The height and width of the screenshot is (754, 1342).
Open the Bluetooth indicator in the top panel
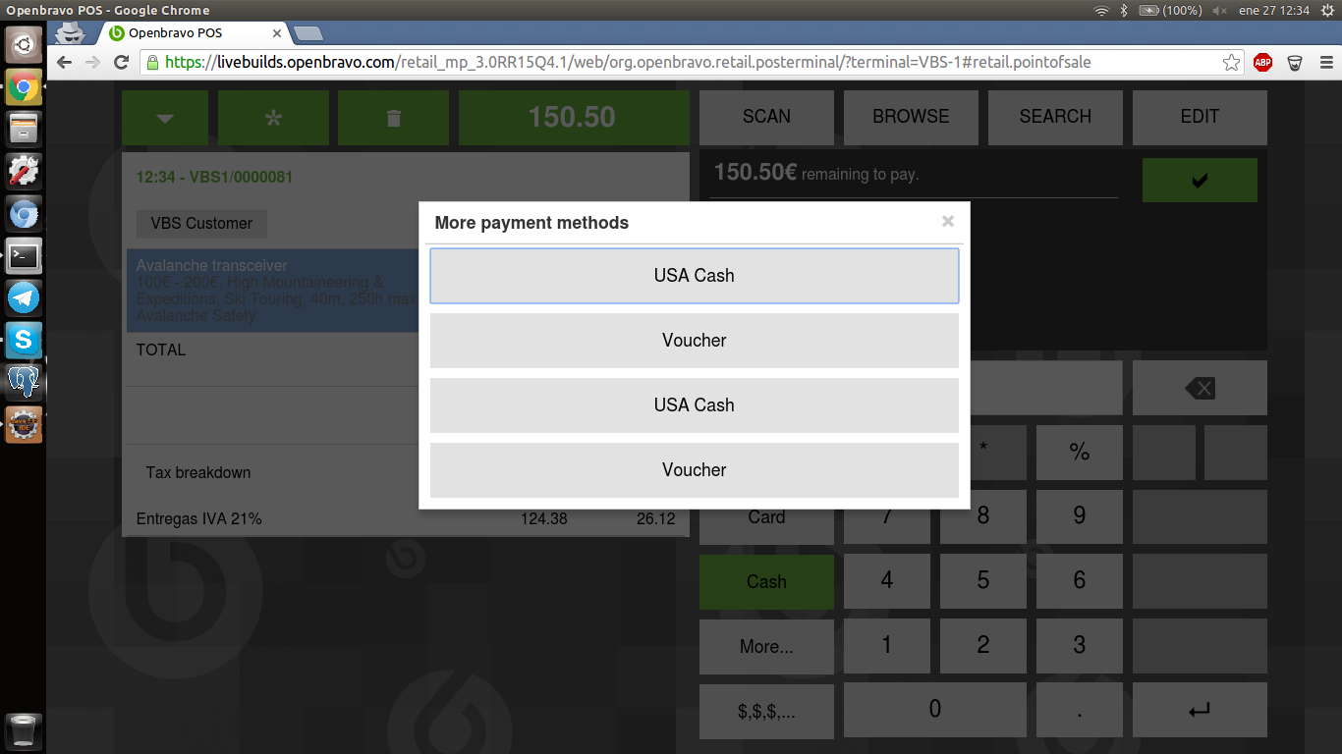click(1125, 10)
